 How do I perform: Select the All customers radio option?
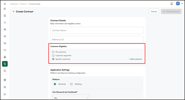pyautogui.click(x=53, y=52)
